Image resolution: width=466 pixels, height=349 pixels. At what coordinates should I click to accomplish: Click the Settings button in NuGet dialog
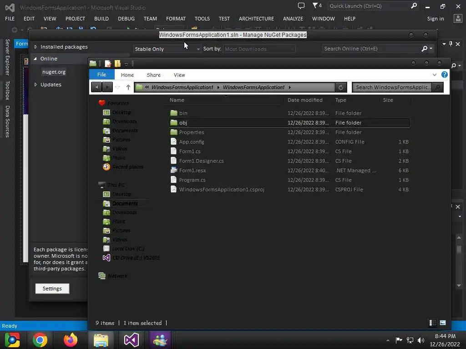[x=52, y=289]
